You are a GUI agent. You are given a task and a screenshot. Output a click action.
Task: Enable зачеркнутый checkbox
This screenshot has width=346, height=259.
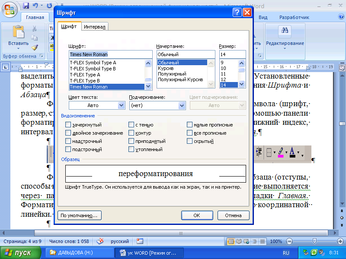pyautogui.click(x=68, y=125)
